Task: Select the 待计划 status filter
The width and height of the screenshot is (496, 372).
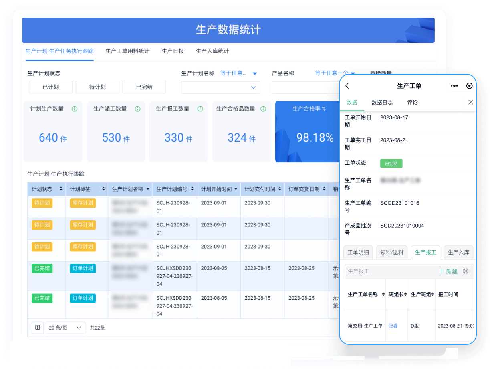Action: click(97, 87)
